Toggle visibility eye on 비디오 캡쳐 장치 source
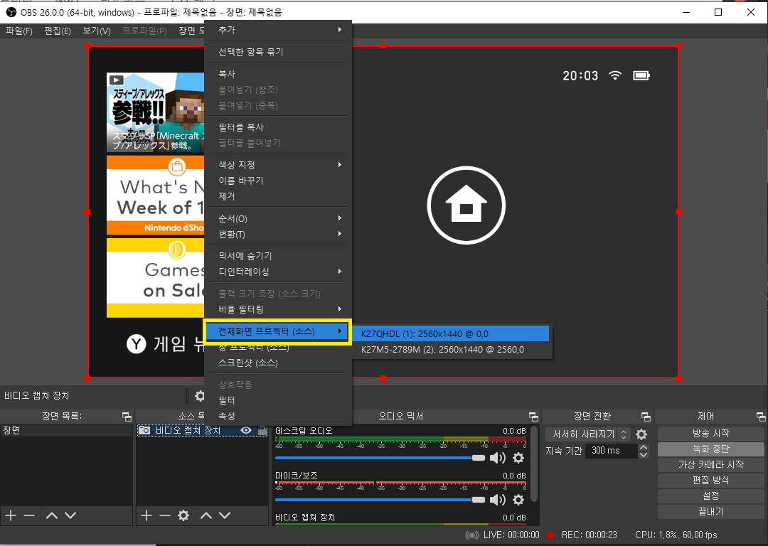The width and height of the screenshot is (768, 546). tap(245, 429)
